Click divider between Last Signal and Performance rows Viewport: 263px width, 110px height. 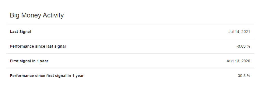[x=130, y=39]
